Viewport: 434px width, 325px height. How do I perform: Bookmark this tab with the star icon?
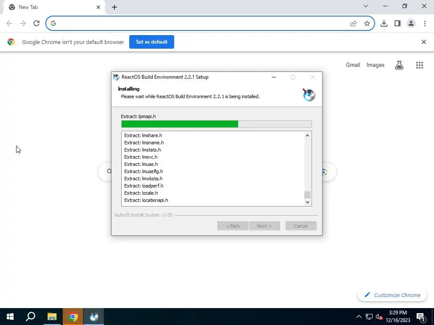[367, 24]
